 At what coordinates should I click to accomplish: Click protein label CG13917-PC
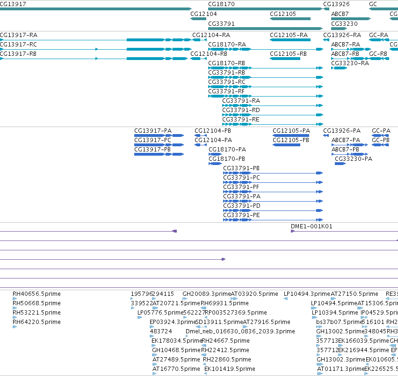click(153, 140)
